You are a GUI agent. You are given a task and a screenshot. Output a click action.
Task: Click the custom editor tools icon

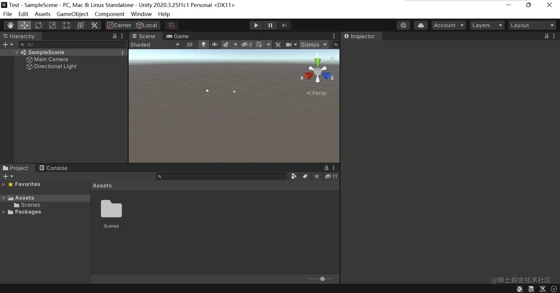point(94,25)
